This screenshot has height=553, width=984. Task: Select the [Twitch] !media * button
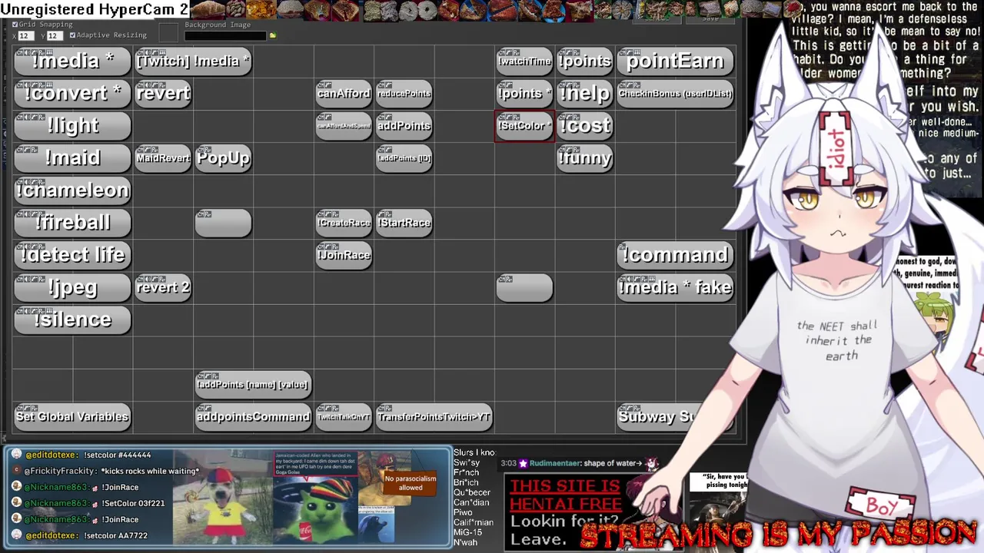[193, 61]
